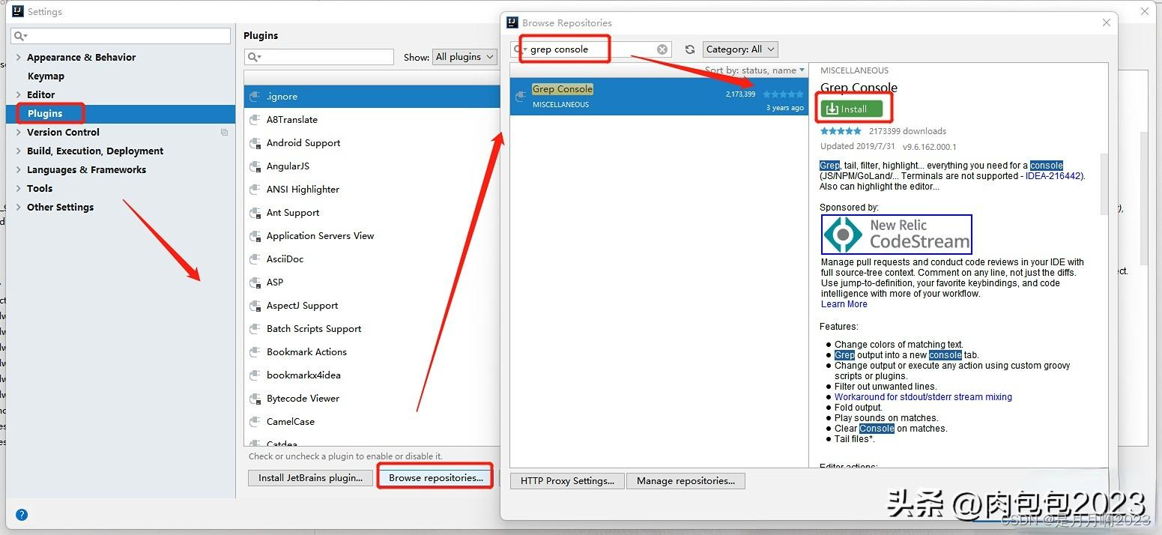
Task: Open HTTP Proxy Settings
Action: click(x=567, y=481)
